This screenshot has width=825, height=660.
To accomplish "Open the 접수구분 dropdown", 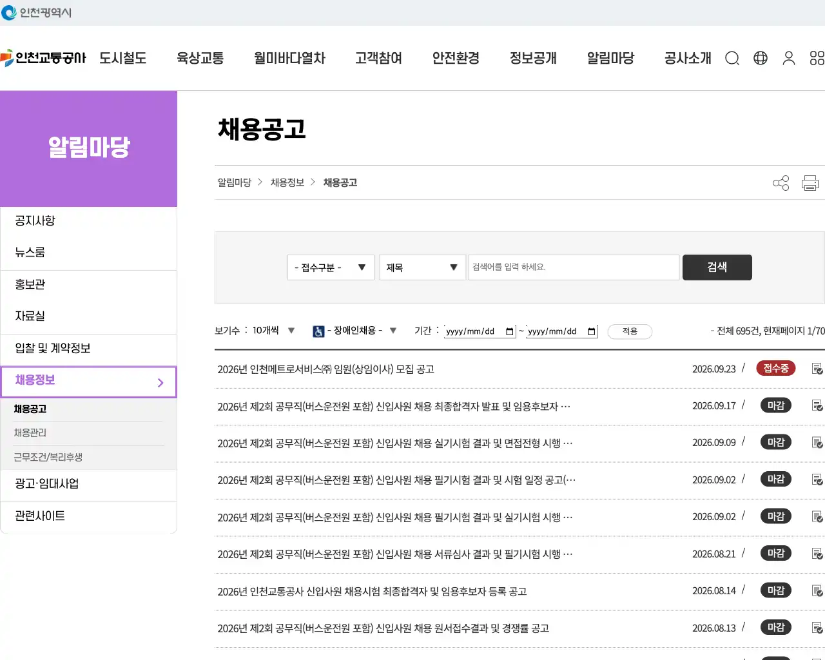I will (331, 267).
